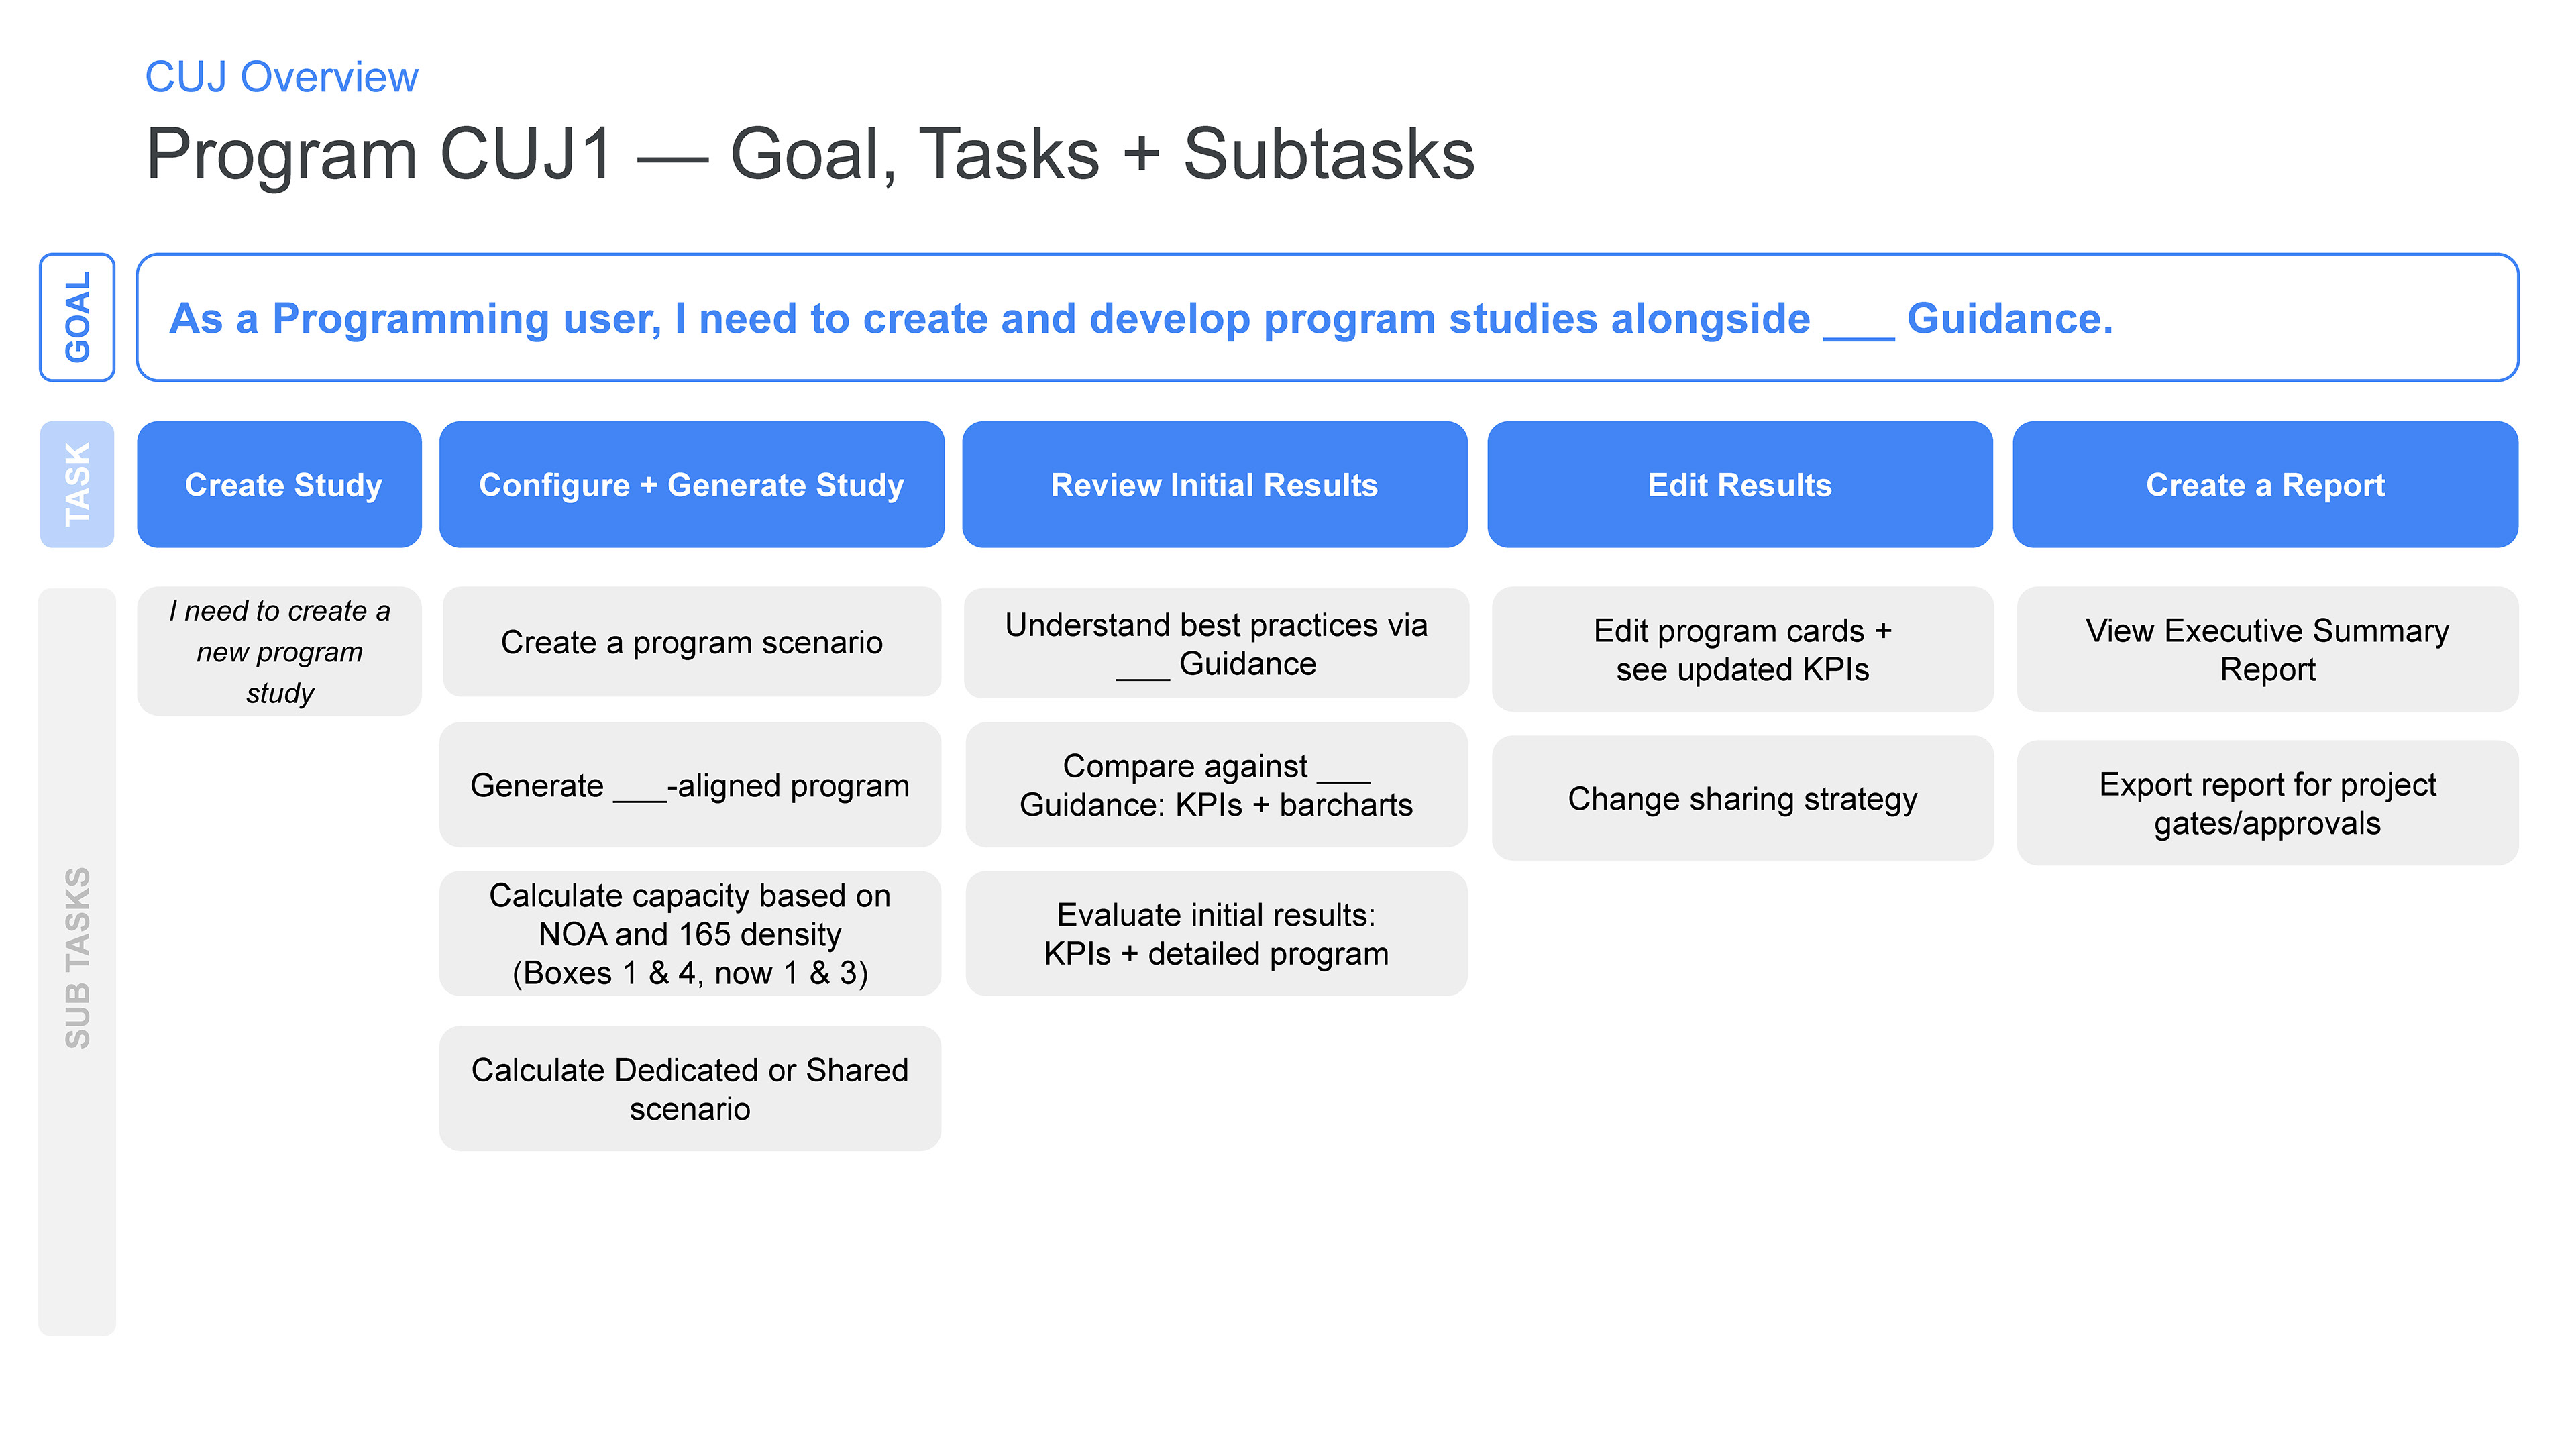Select the Edit Results task box
The image size is (2576, 1449).
pyautogui.click(x=1739, y=484)
